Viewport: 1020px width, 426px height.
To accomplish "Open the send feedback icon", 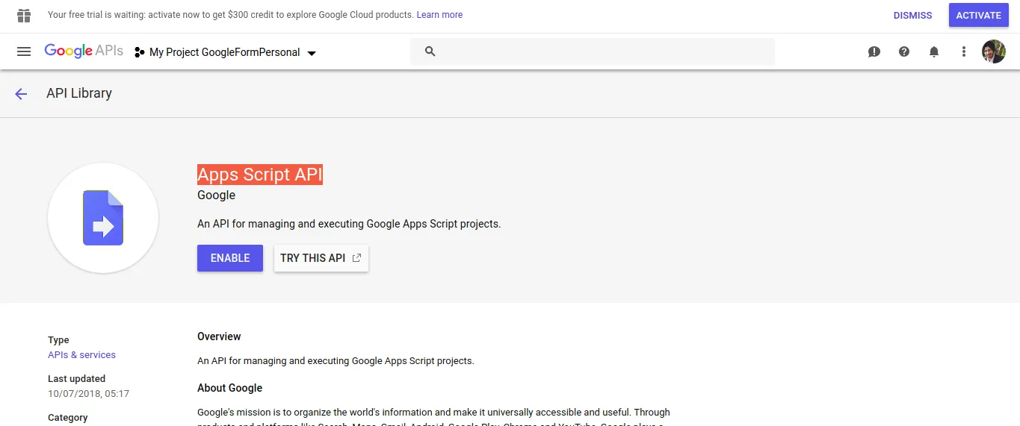I will (874, 51).
